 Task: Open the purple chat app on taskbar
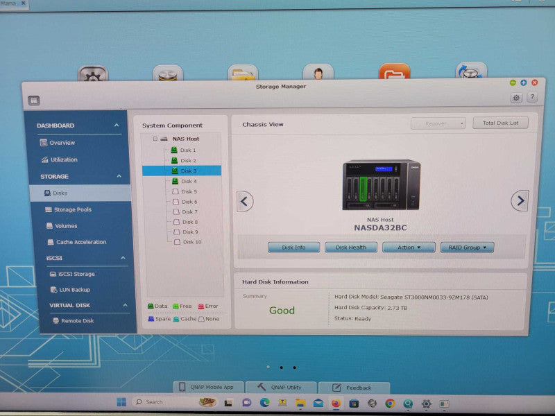[247, 402]
